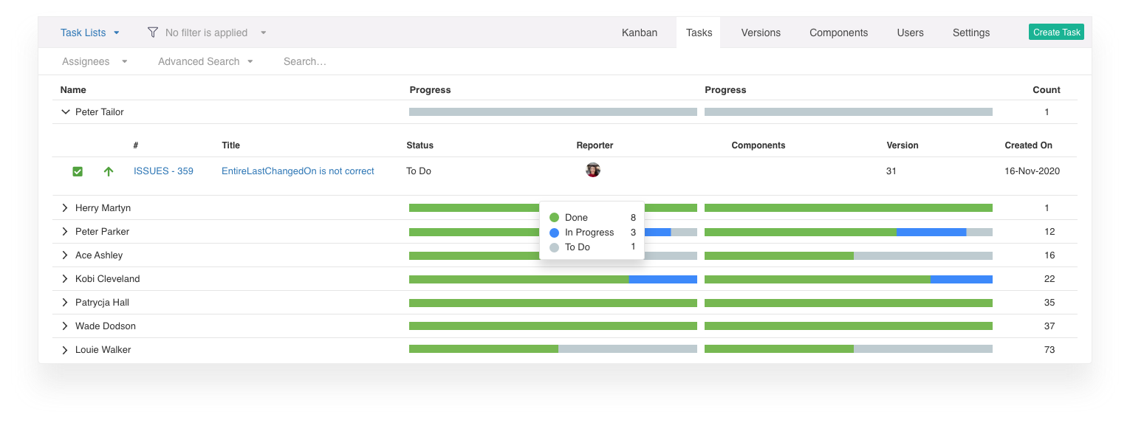Open the Assignees dropdown

[x=95, y=61]
